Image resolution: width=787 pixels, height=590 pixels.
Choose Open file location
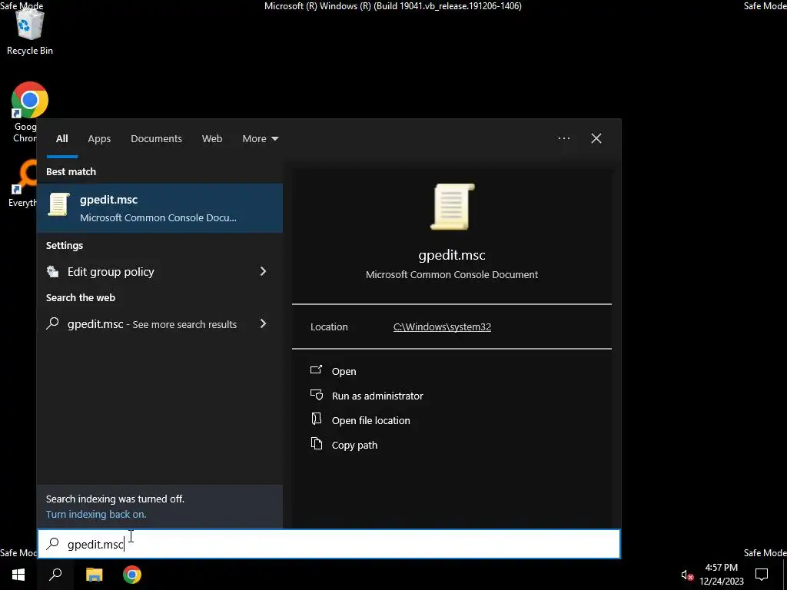point(371,420)
